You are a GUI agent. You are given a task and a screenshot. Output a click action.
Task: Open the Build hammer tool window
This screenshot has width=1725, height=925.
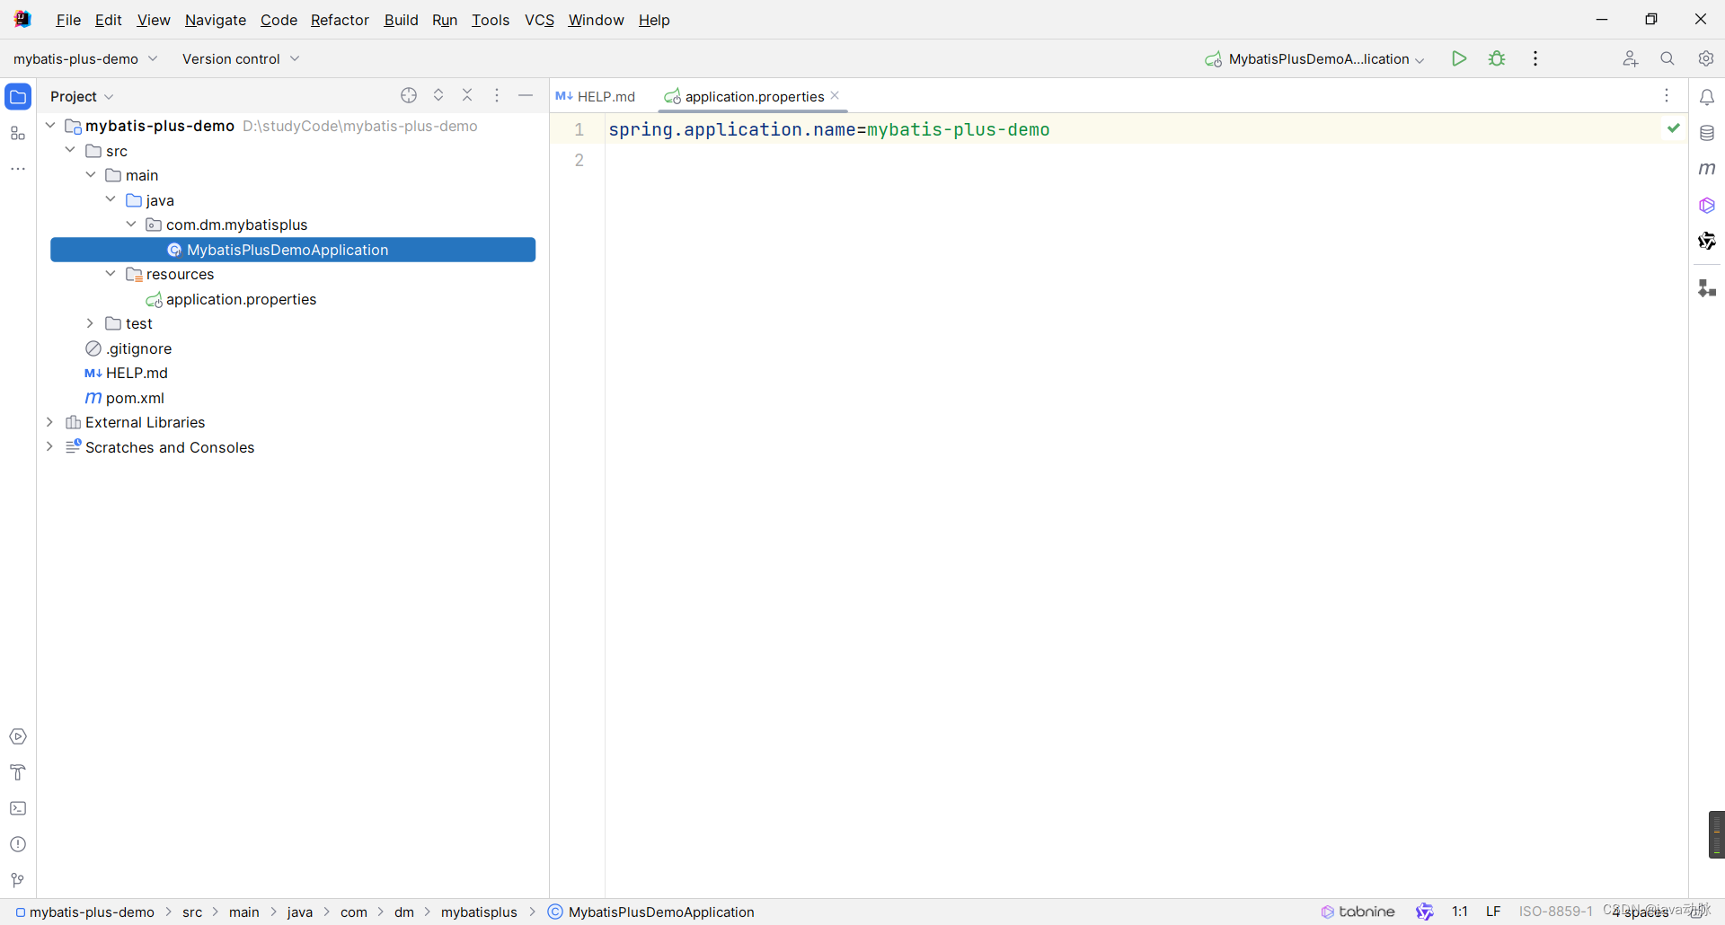tap(18, 772)
